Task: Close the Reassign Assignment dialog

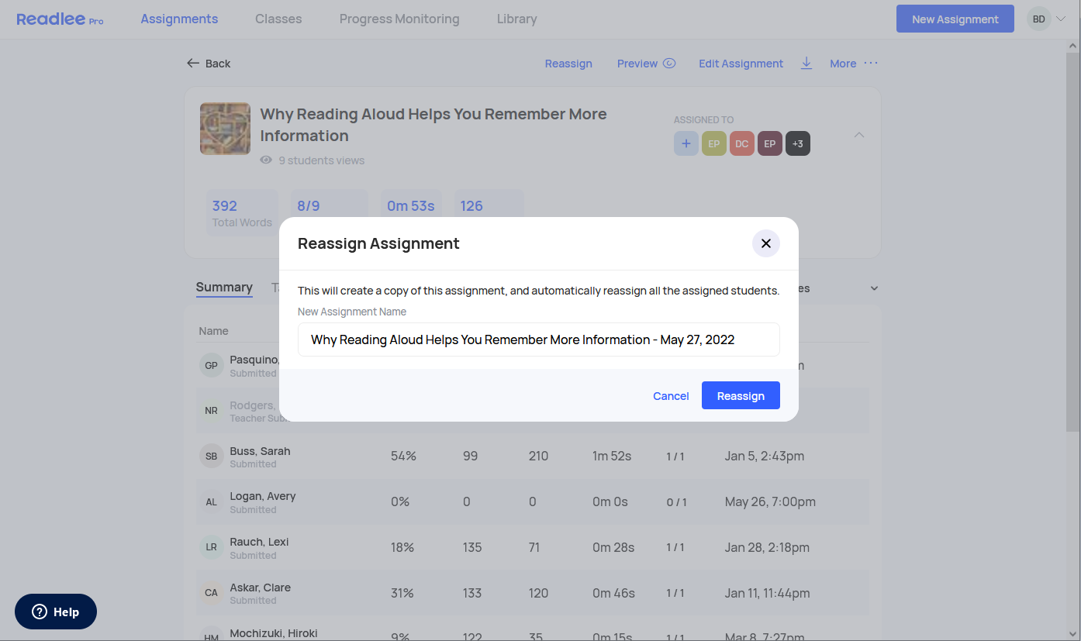Action: click(765, 243)
